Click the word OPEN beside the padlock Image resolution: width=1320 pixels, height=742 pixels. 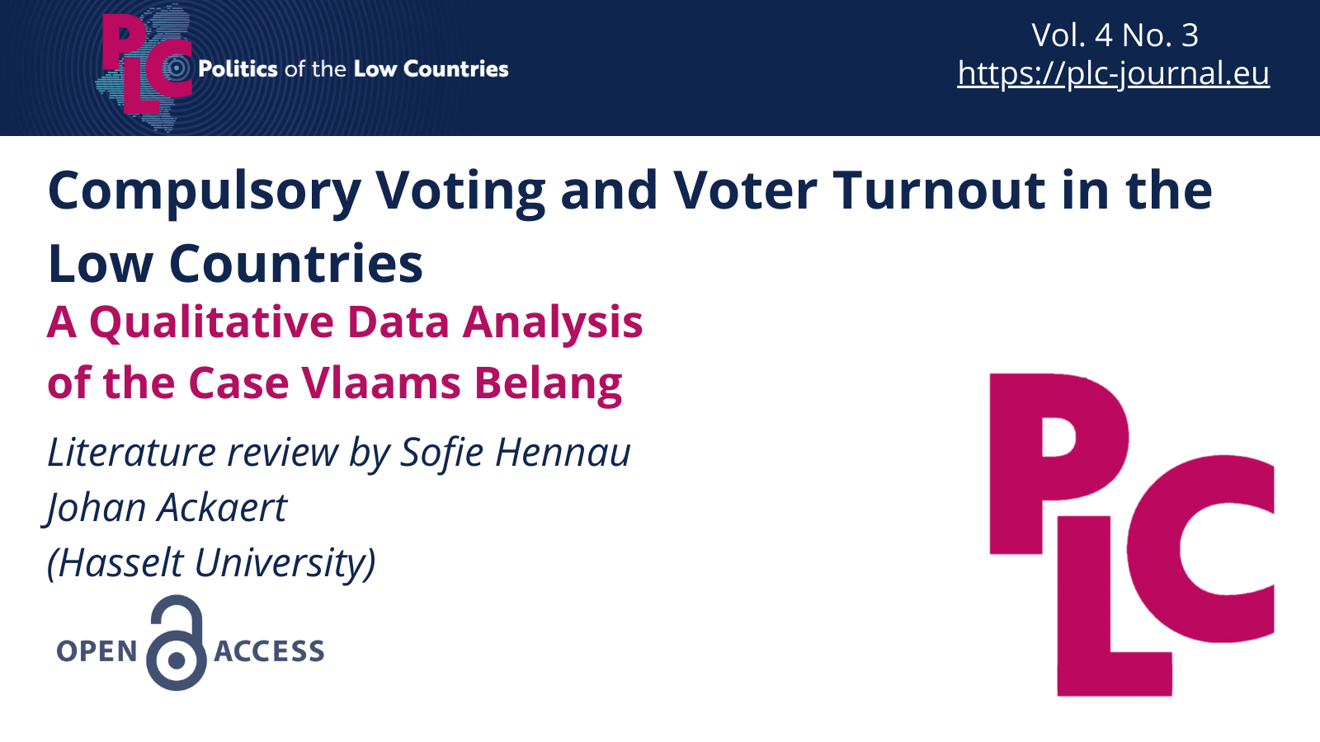[97, 651]
